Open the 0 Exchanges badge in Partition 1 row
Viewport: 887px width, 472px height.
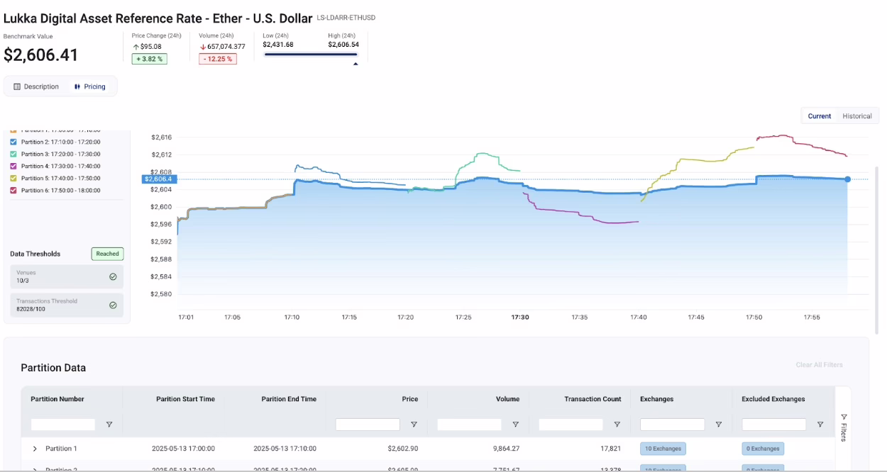(x=763, y=449)
